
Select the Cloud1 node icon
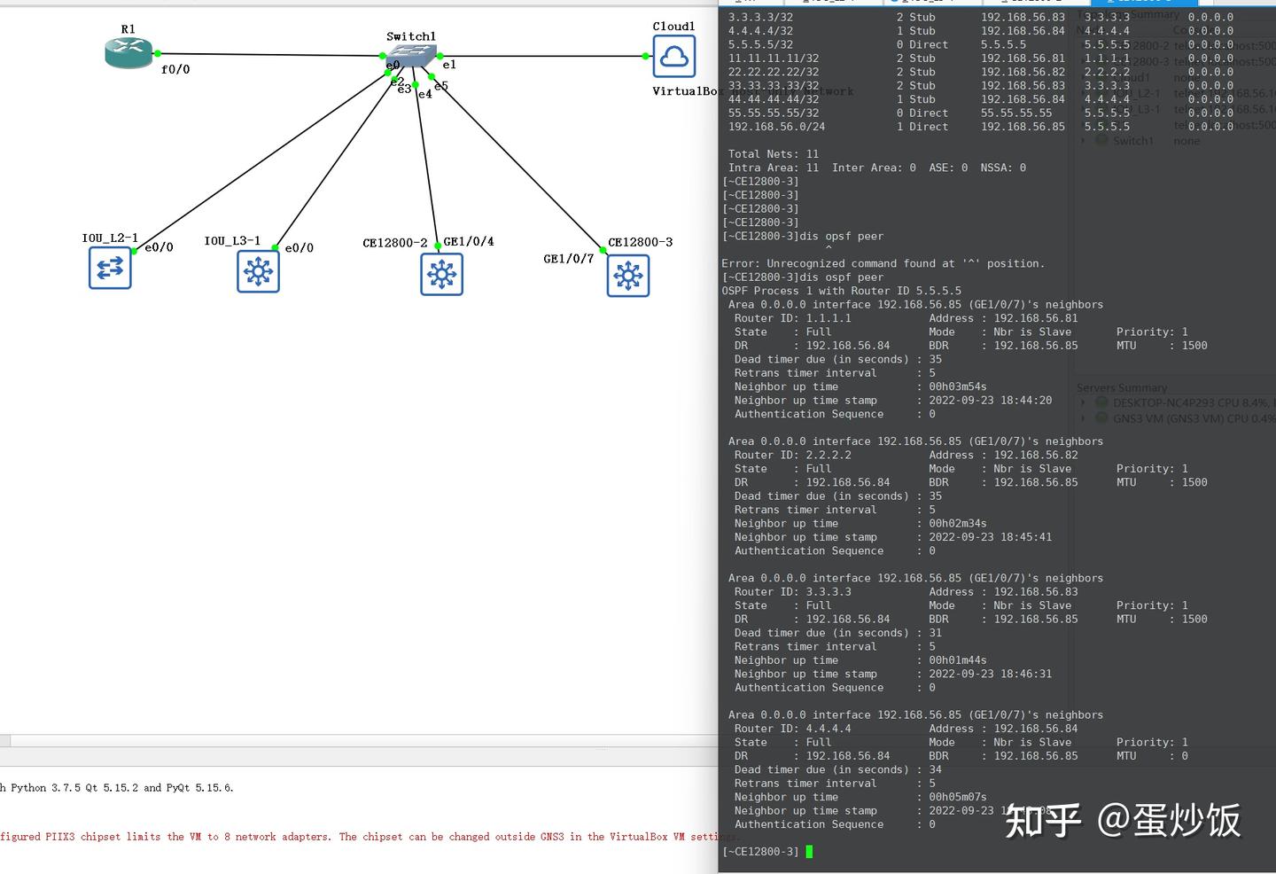[673, 56]
